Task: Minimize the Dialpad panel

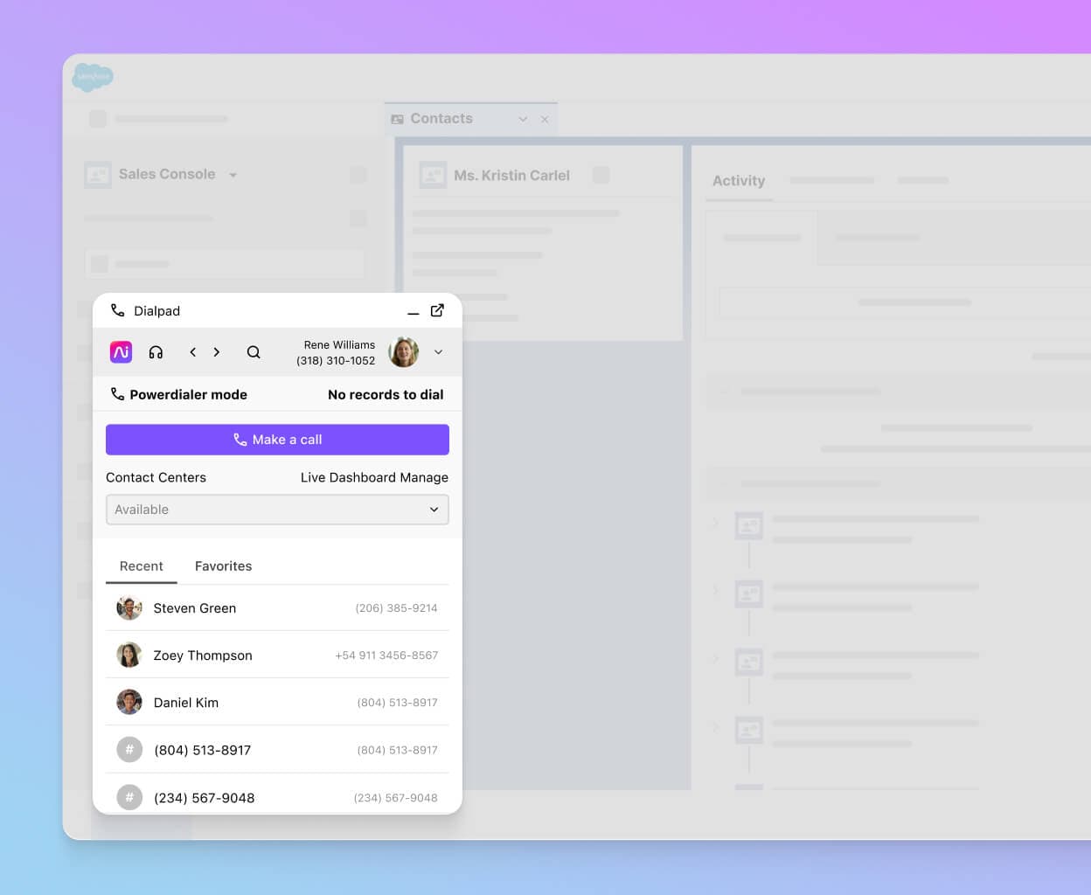Action: coord(413,312)
